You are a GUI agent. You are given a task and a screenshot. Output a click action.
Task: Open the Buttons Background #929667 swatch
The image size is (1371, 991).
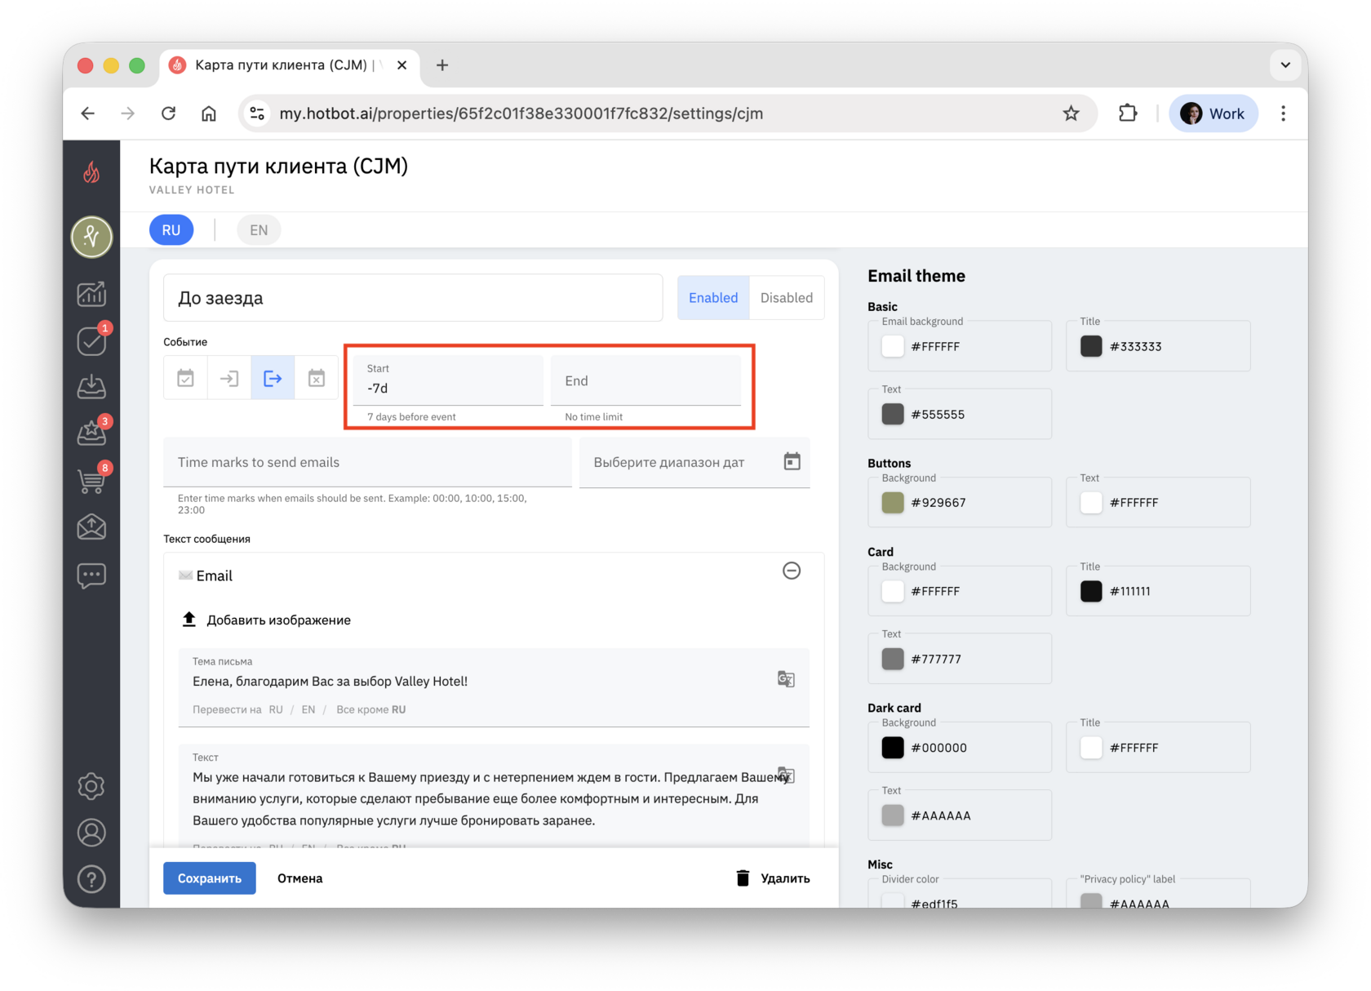(893, 502)
